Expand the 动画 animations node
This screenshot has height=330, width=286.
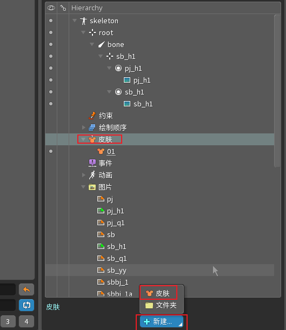coord(83,175)
